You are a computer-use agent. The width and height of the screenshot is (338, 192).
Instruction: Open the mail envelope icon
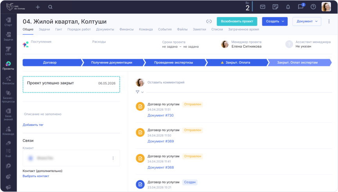pyautogui.click(x=262, y=7)
